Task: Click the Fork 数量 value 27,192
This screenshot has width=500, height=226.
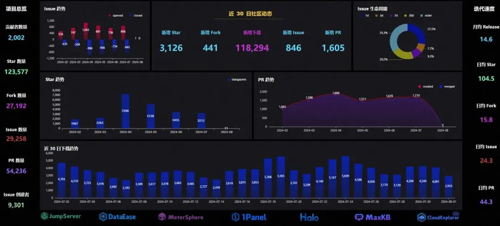Action: [x=16, y=106]
